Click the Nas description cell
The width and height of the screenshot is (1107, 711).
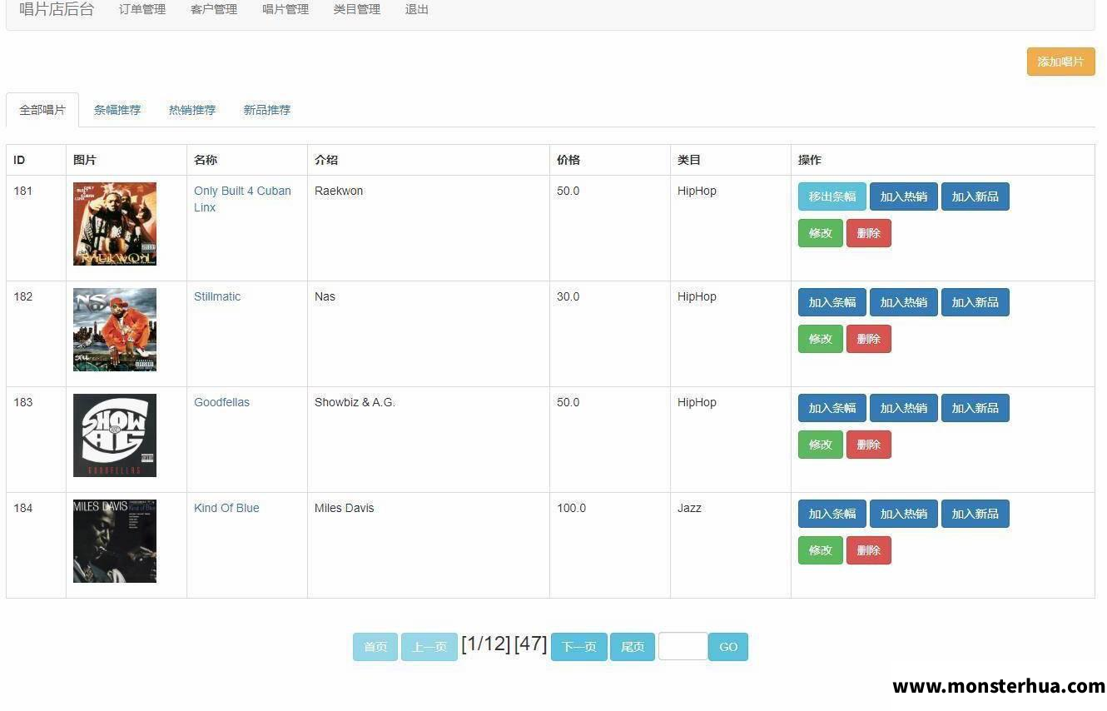pos(429,334)
